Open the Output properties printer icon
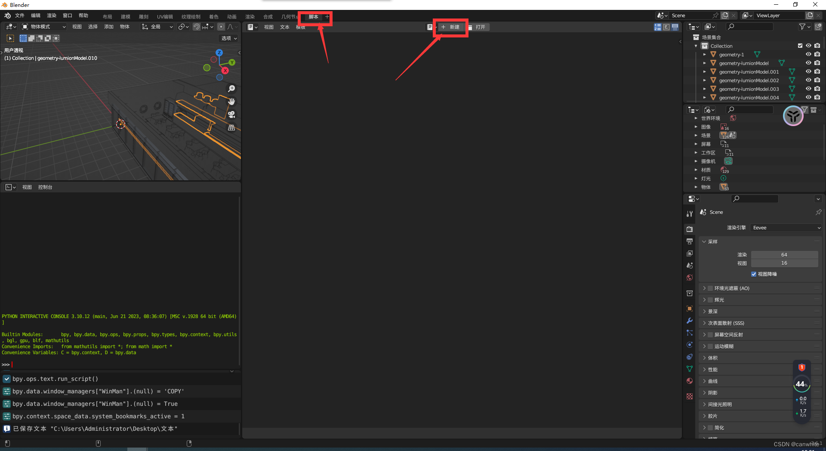The width and height of the screenshot is (826, 451). coord(690,241)
